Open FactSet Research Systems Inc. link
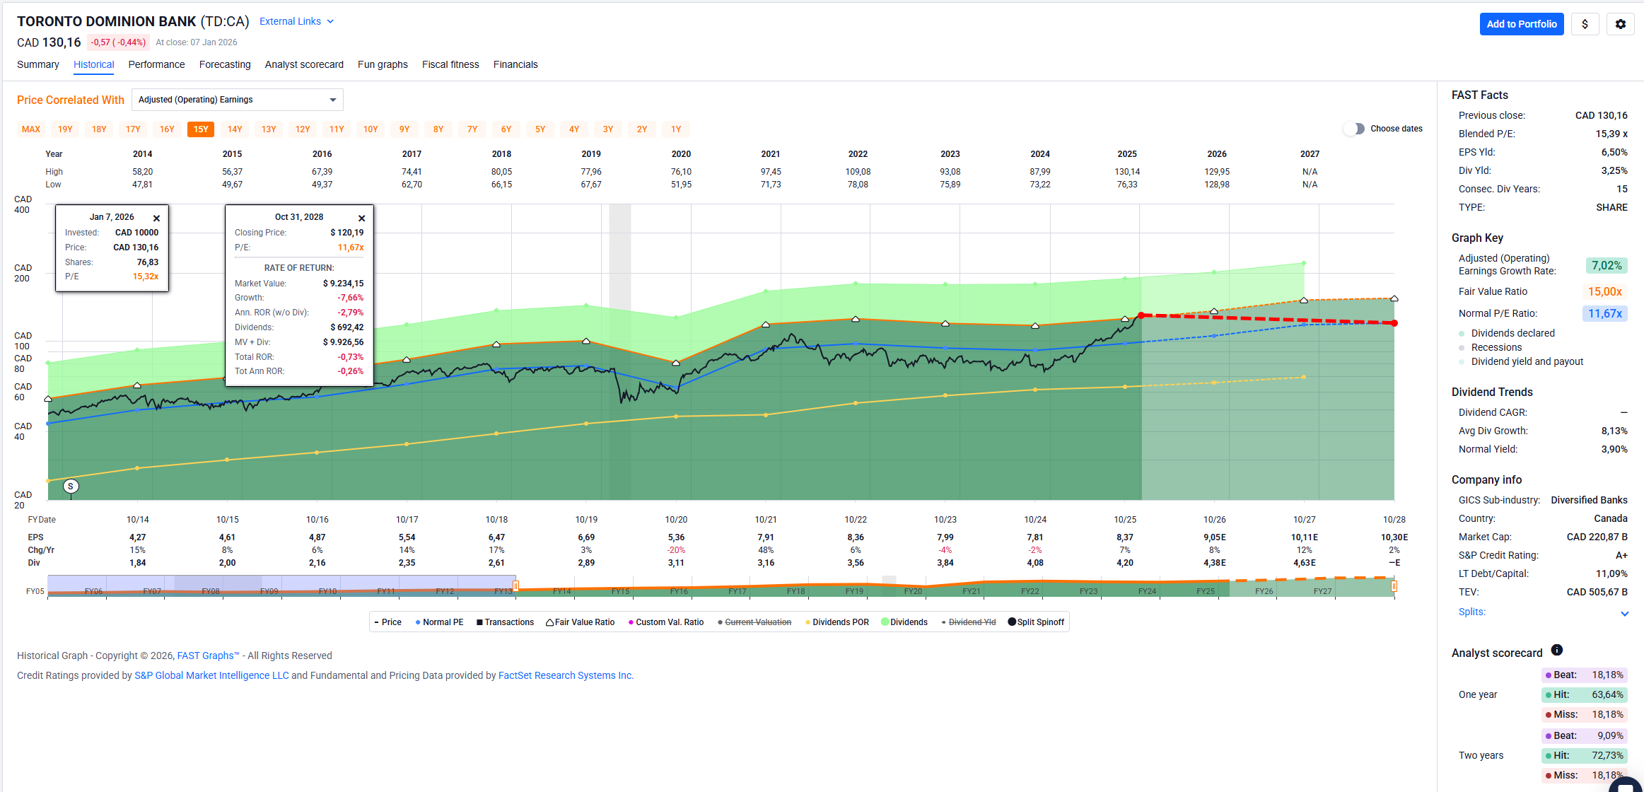The image size is (1644, 792). [x=565, y=675]
